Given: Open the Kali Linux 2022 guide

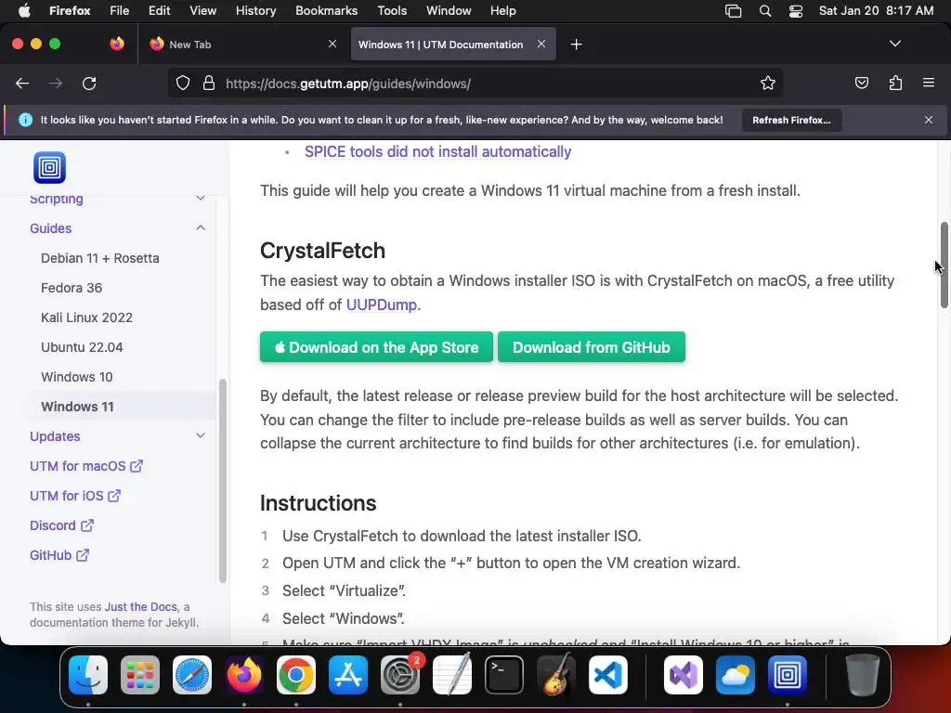Looking at the screenshot, I should point(86,318).
